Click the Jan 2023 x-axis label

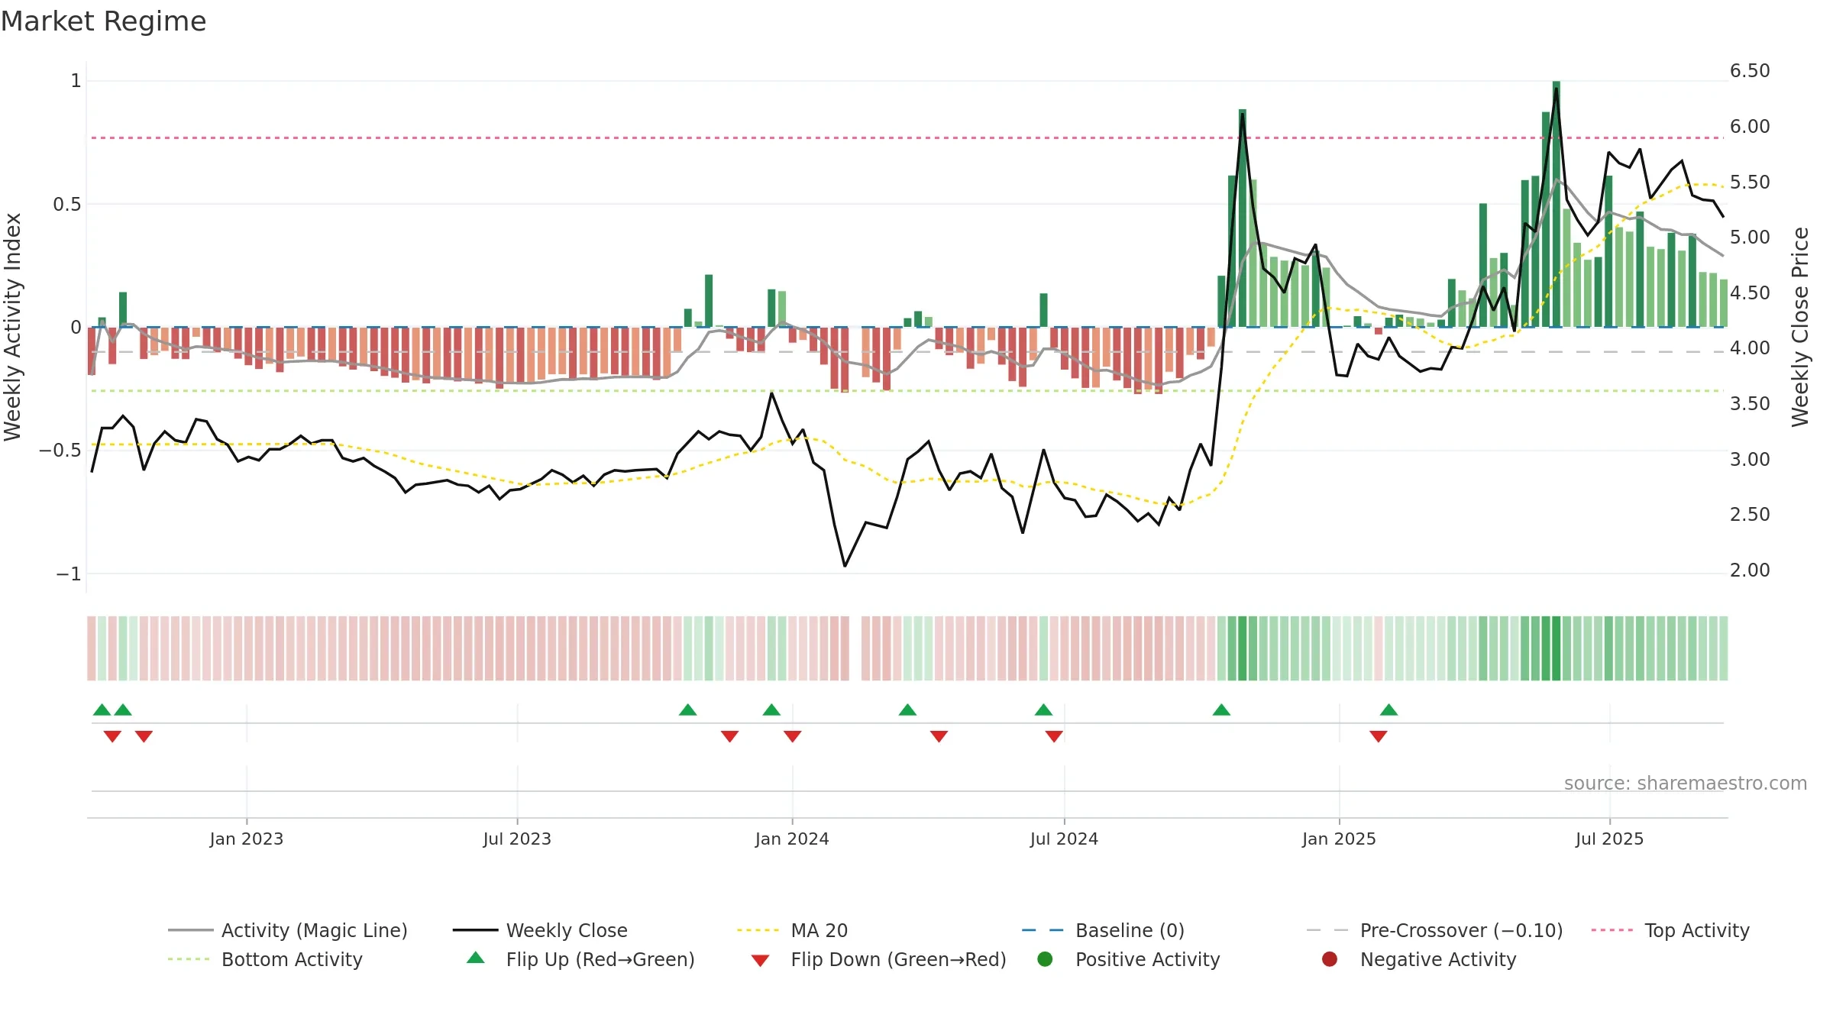tap(247, 839)
